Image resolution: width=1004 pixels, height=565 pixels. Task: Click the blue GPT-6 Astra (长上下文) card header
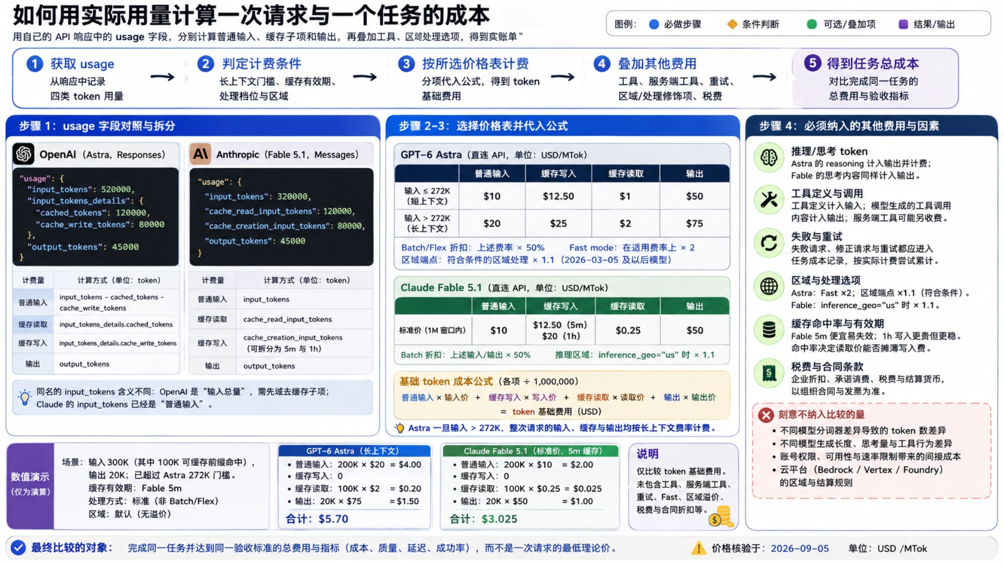pos(354,450)
